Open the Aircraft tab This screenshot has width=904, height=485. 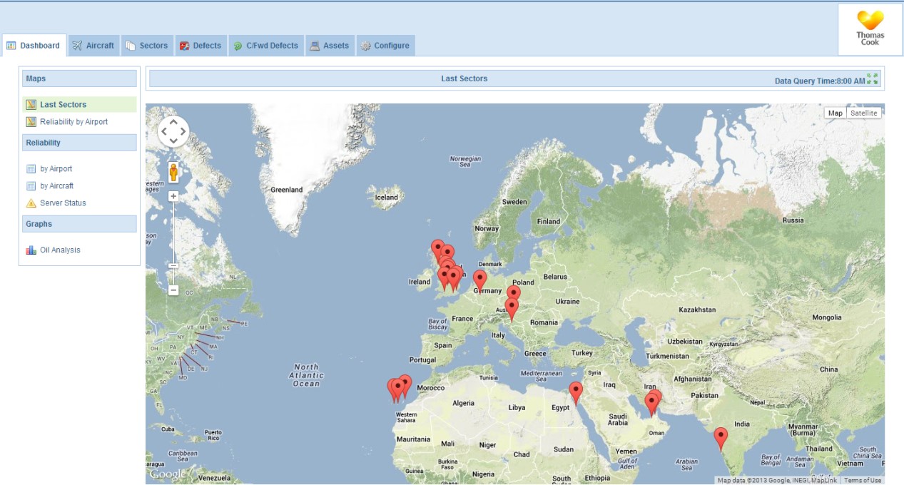[x=93, y=46]
